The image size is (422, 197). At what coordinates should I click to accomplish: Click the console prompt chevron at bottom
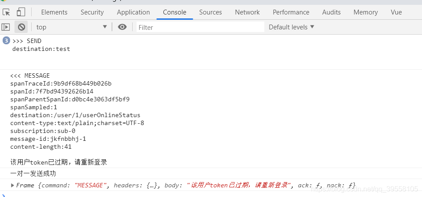tap(4, 195)
